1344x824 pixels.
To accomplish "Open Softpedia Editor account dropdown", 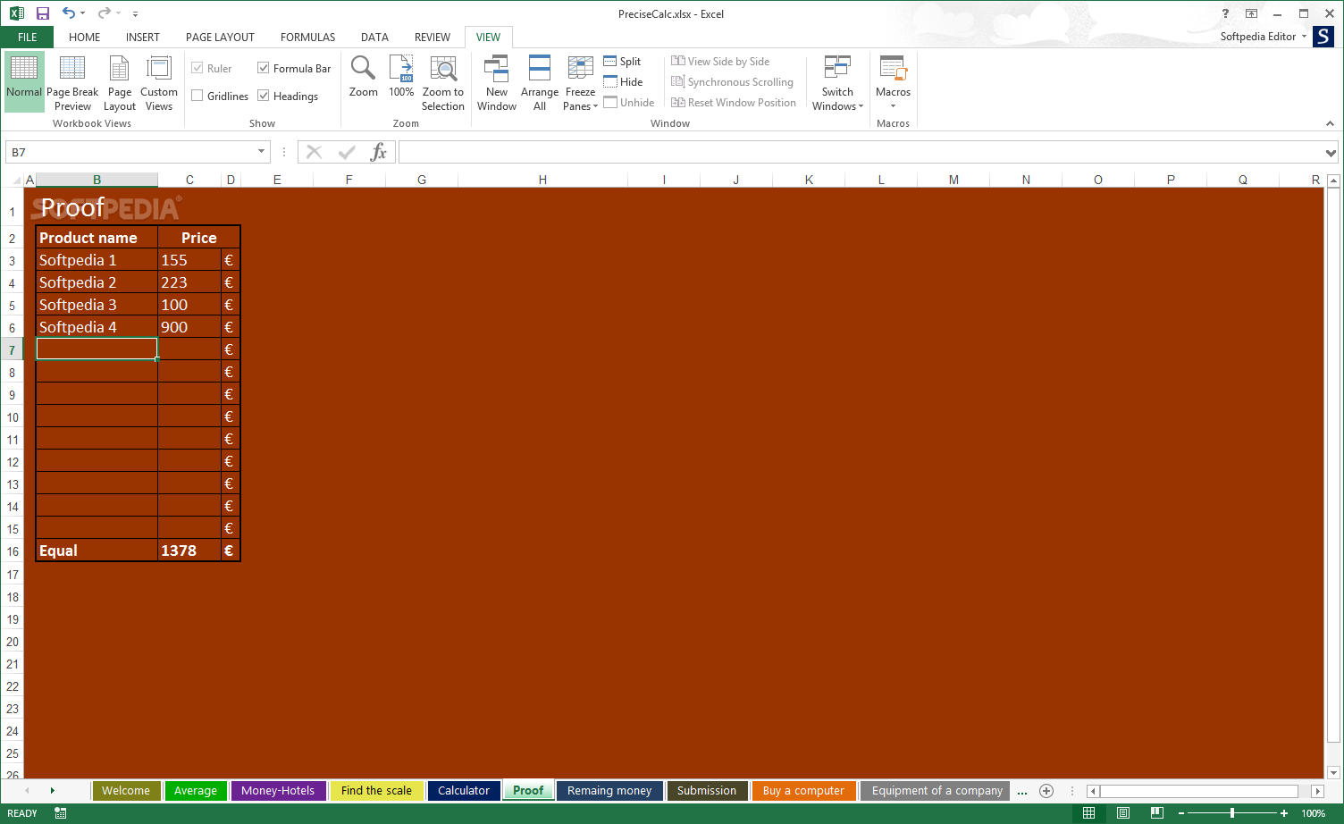I will 1264,37.
